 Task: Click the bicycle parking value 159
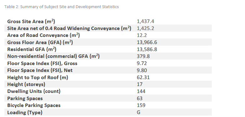tap(141, 105)
